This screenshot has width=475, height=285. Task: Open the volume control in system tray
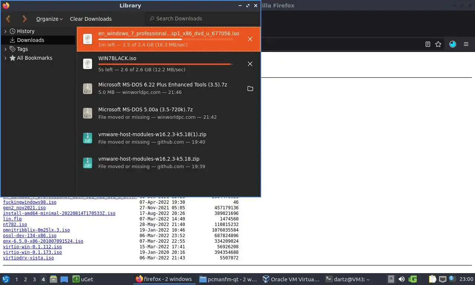click(402, 279)
